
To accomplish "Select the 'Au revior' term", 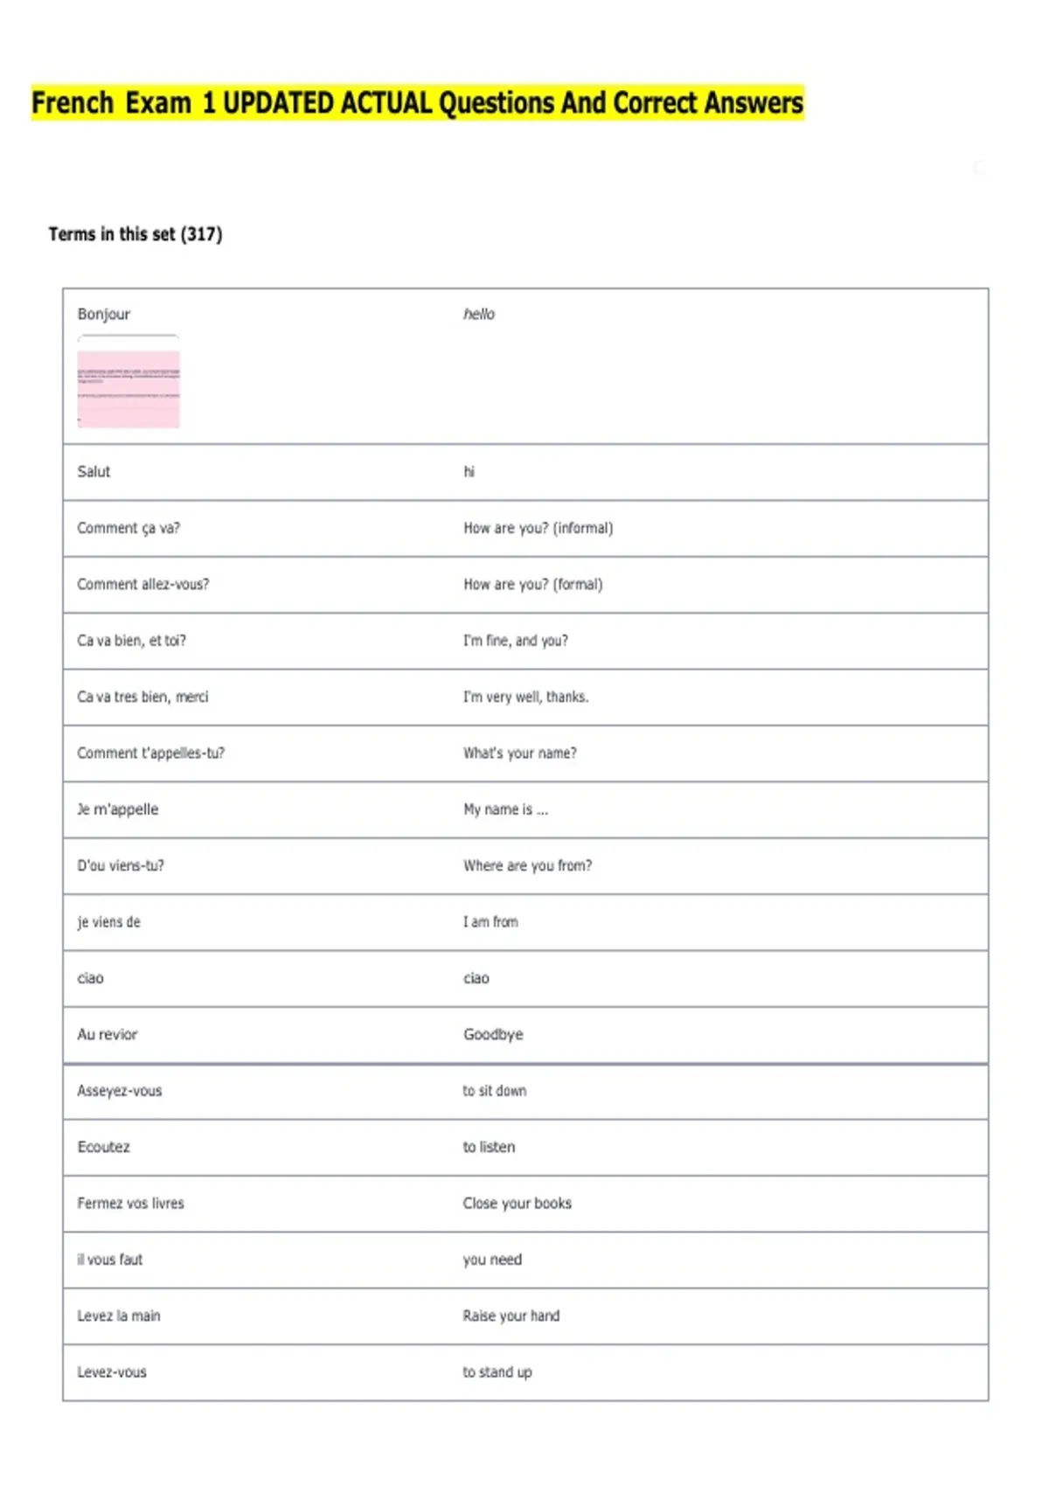I will [x=108, y=1035].
